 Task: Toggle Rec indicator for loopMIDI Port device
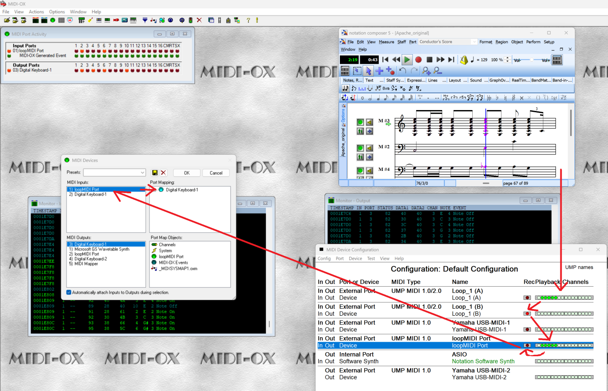pyautogui.click(x=527, y=345)
